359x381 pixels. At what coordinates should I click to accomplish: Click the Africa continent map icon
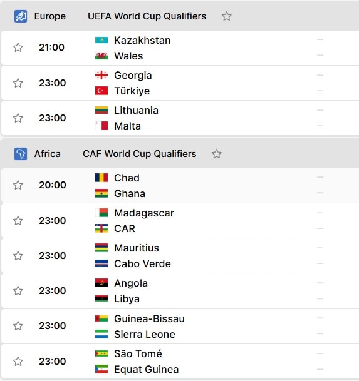(21, 154)
